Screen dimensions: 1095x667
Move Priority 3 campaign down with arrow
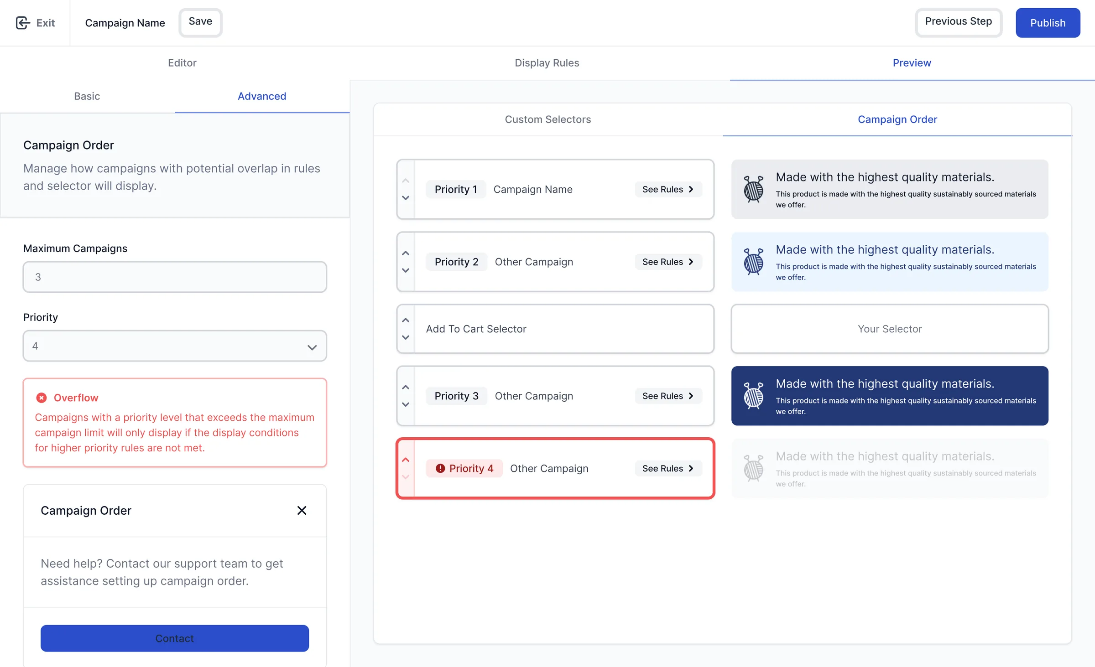[x=406, y=404]
